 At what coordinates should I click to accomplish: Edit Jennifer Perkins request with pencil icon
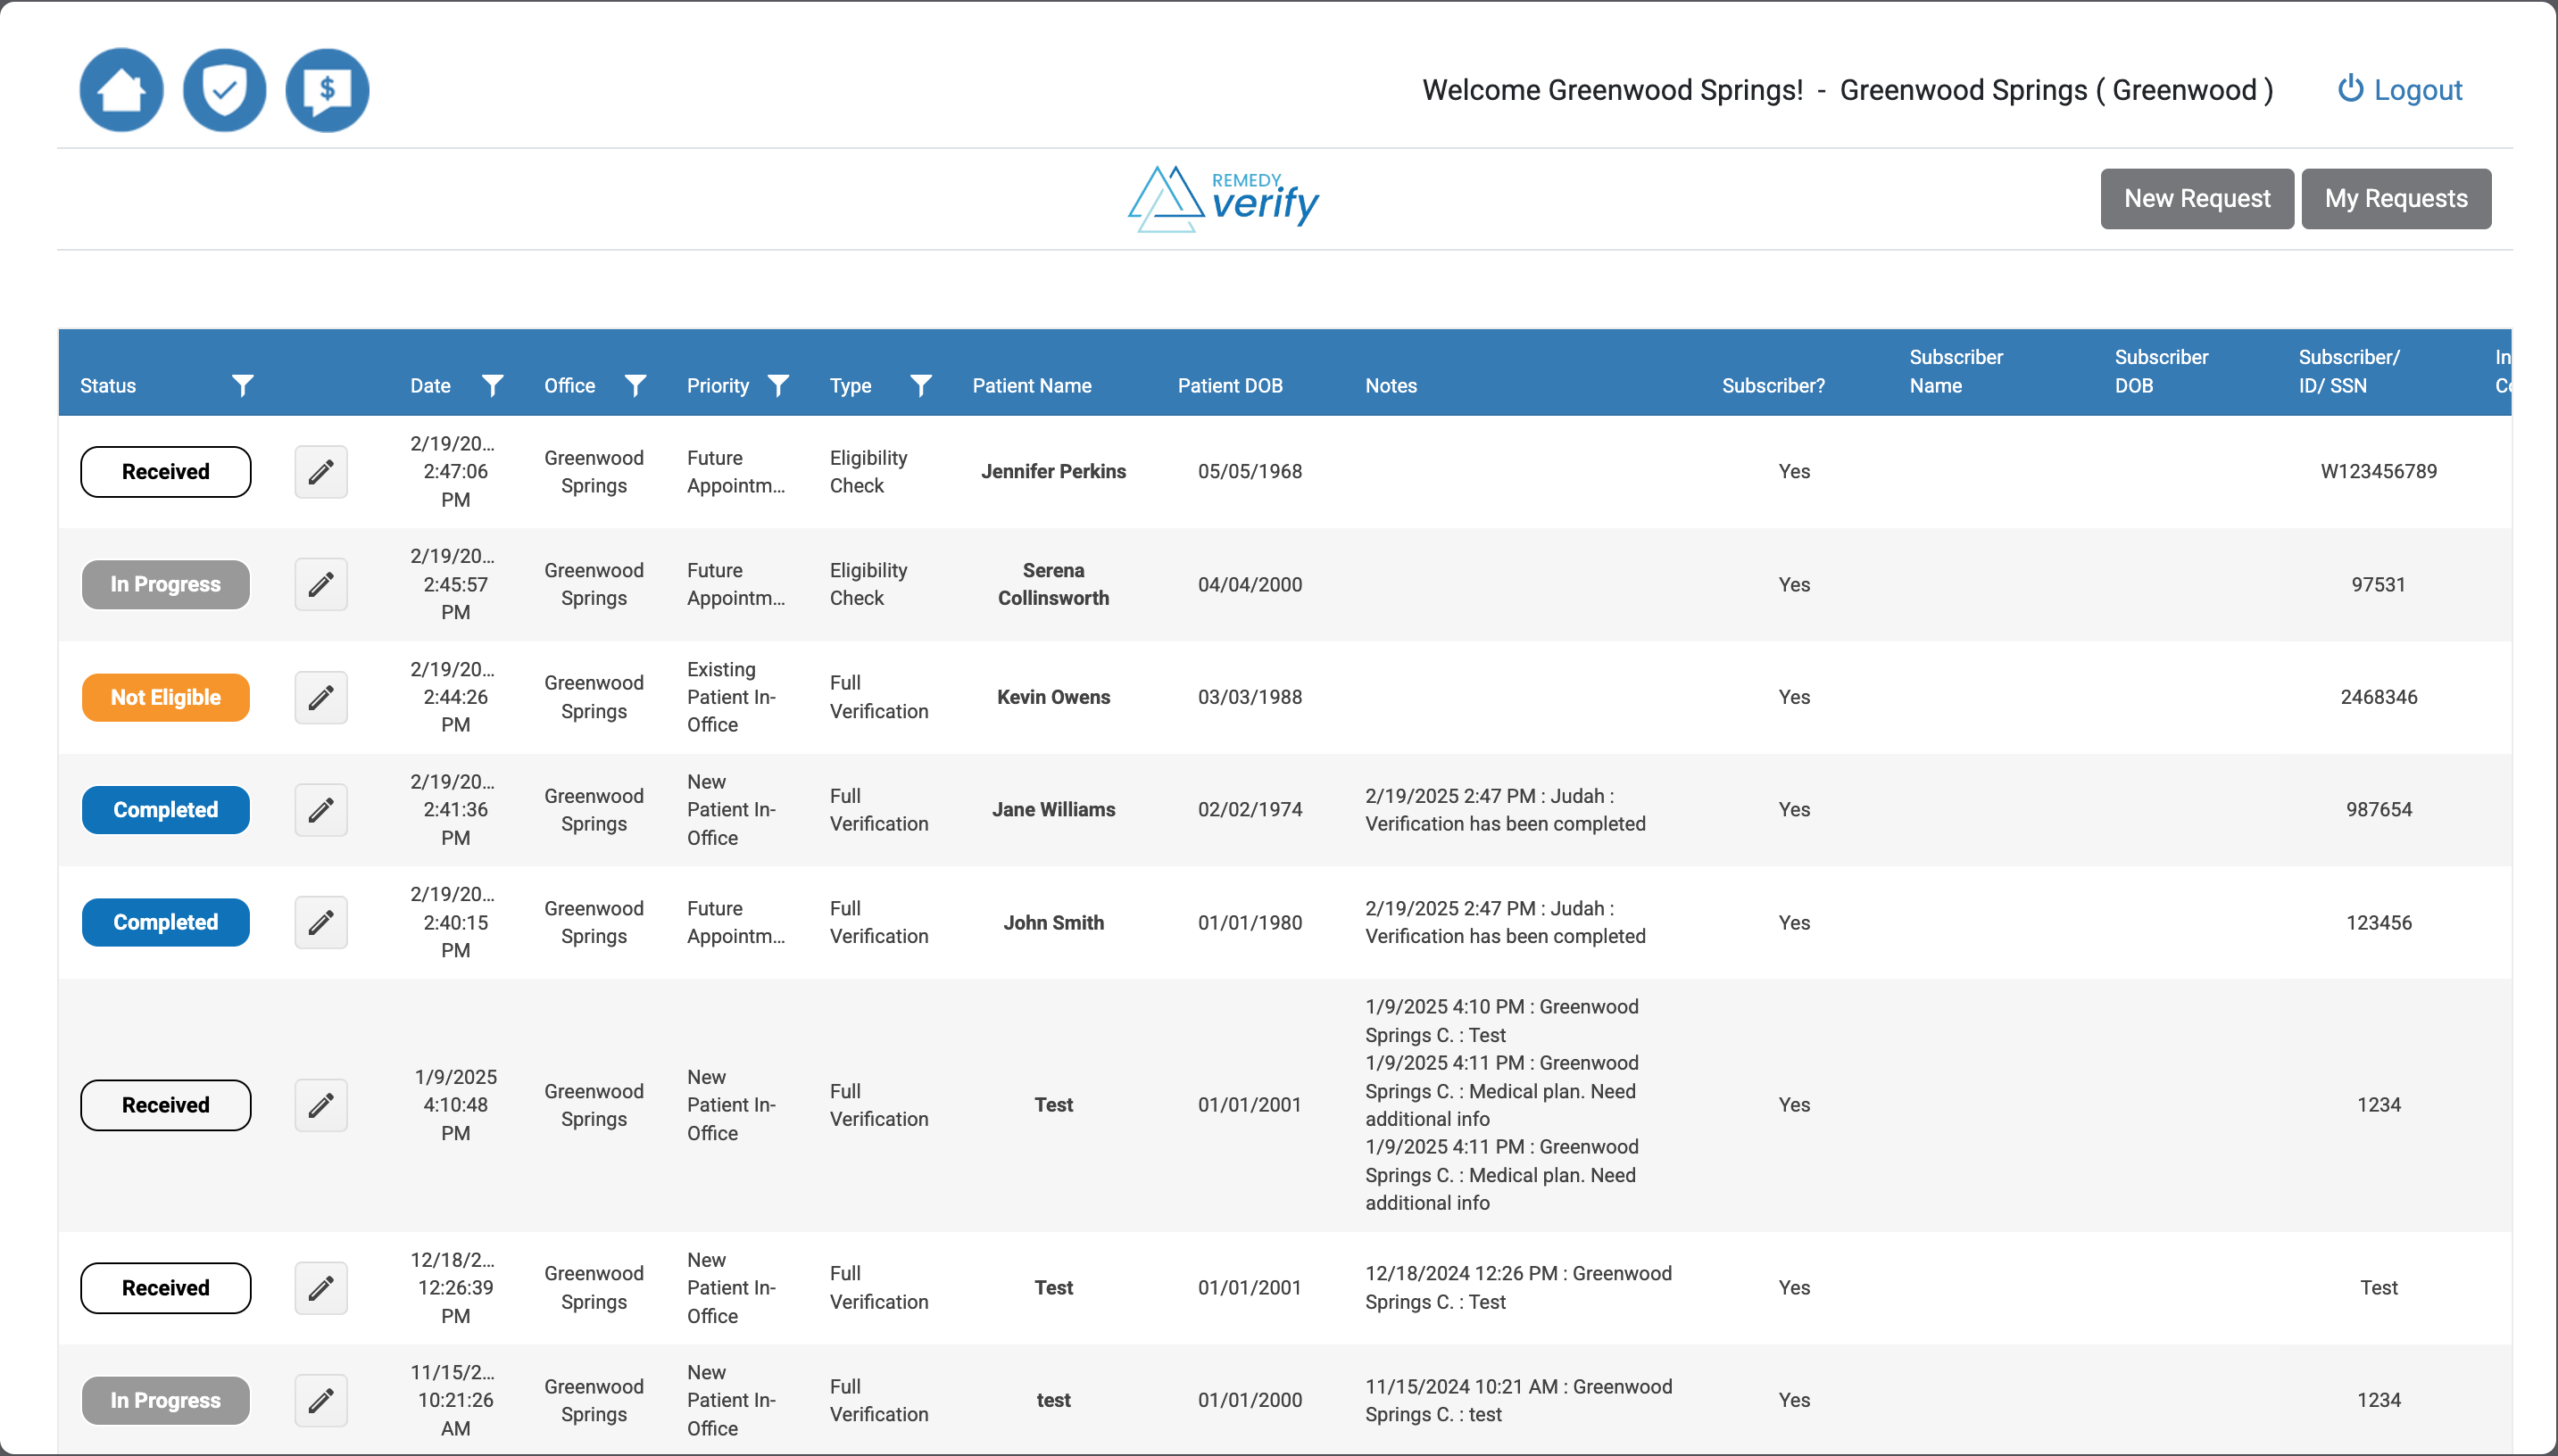point(320,472)
